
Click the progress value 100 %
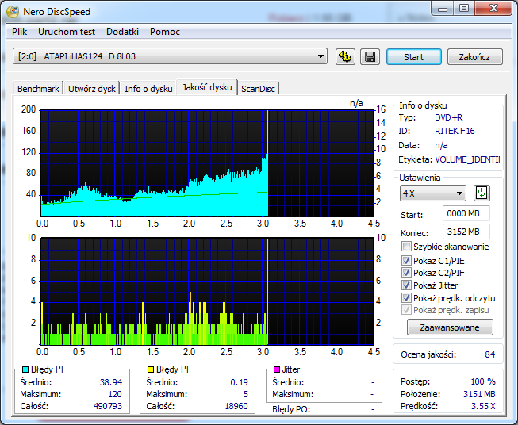(483, 381)
